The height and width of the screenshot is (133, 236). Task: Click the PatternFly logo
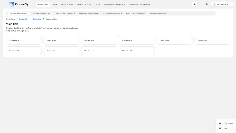point(19,4)
